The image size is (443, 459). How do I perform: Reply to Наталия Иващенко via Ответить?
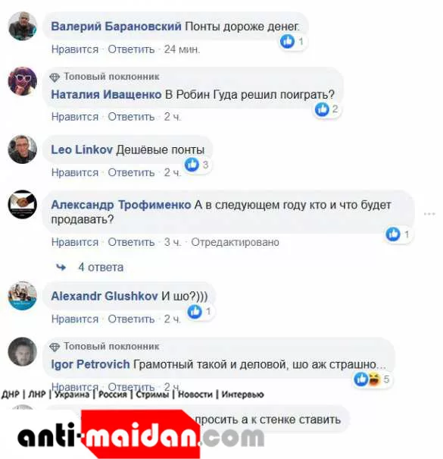[x=131, y=117]
